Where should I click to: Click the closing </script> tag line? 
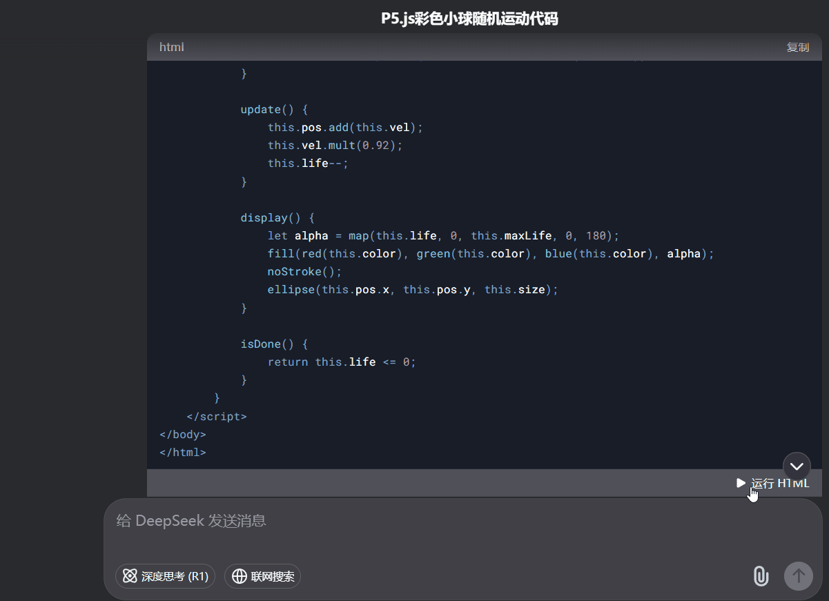pos(217,416)
